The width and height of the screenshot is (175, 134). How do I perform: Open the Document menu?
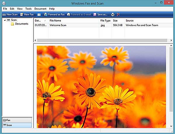[x=40, y=9]
